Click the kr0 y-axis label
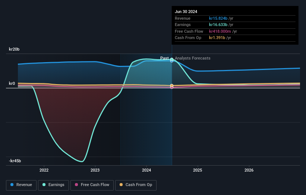 click(12, 84)
